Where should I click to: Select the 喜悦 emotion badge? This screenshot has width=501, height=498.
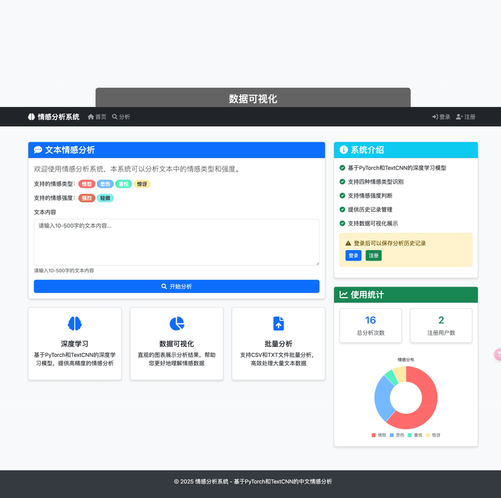(x=124, y=184)
